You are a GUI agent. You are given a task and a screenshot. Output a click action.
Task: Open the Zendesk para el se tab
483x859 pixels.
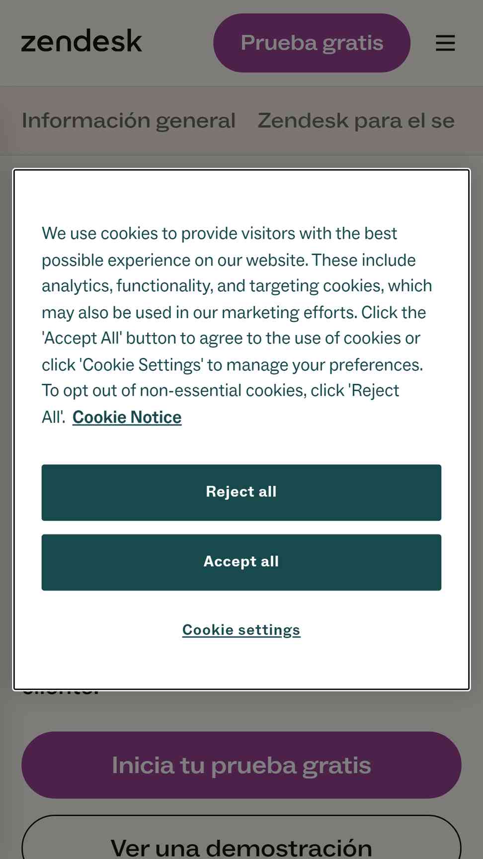(356, 121)
